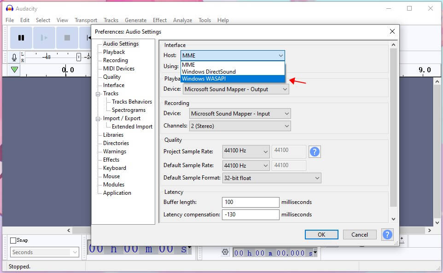Open the Default Sample Format dropdown

(272, 178)
